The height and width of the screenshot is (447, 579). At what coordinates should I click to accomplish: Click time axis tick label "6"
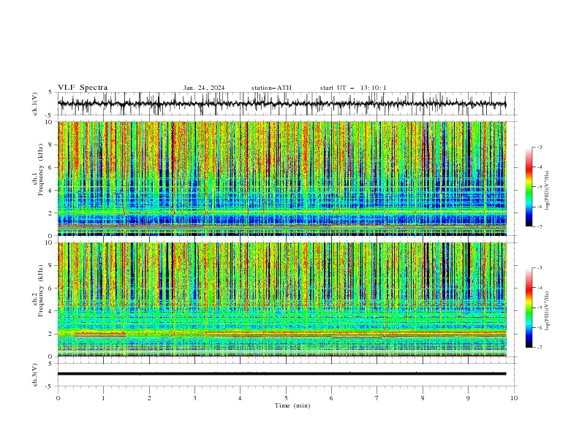tap(331, 398)
